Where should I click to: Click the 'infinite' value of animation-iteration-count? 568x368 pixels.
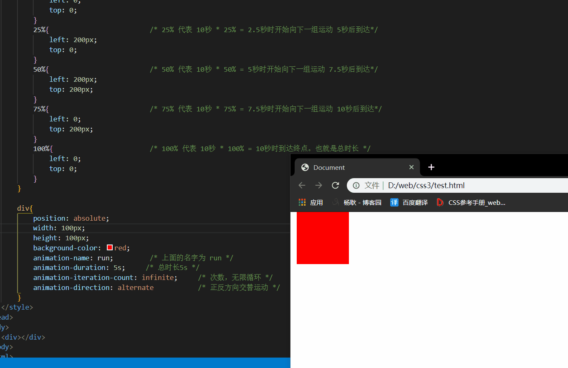coord(157,277)
